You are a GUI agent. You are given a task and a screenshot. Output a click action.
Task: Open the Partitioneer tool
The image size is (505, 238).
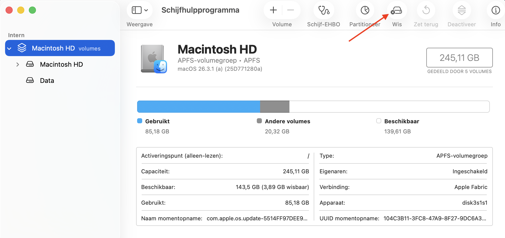(364, 10)
